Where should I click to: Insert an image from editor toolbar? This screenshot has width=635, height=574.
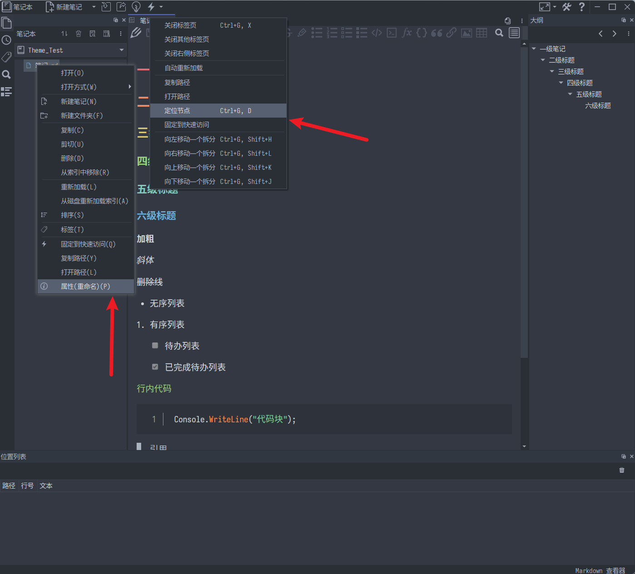[x=466, y=33]
